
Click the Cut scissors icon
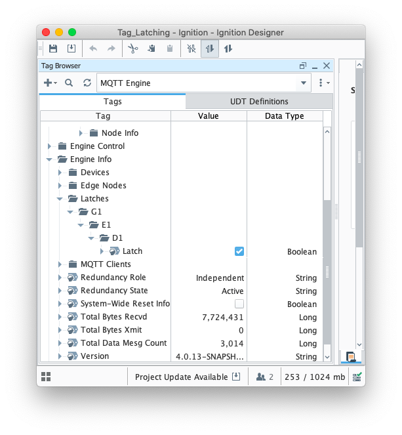click(x=133, y=49)
